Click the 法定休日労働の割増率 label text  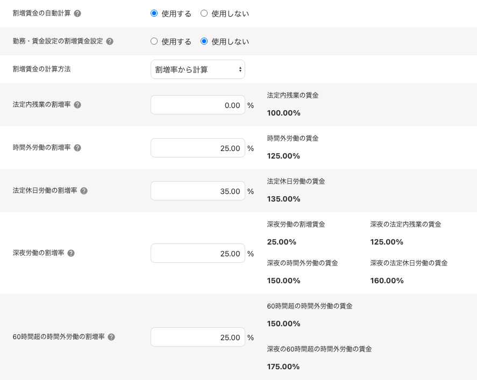pos(45,190)
